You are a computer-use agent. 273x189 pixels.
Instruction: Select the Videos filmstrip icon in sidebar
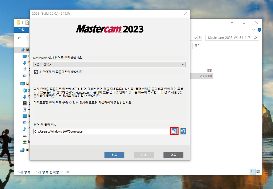coord(25,103)
